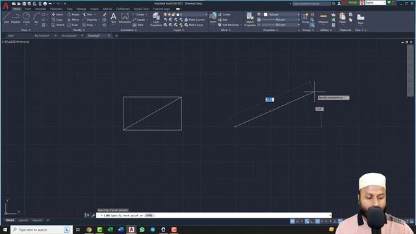Select the Dimension tool
The height and width of the screenshot is (234, 416).
(x=124, y=18)
